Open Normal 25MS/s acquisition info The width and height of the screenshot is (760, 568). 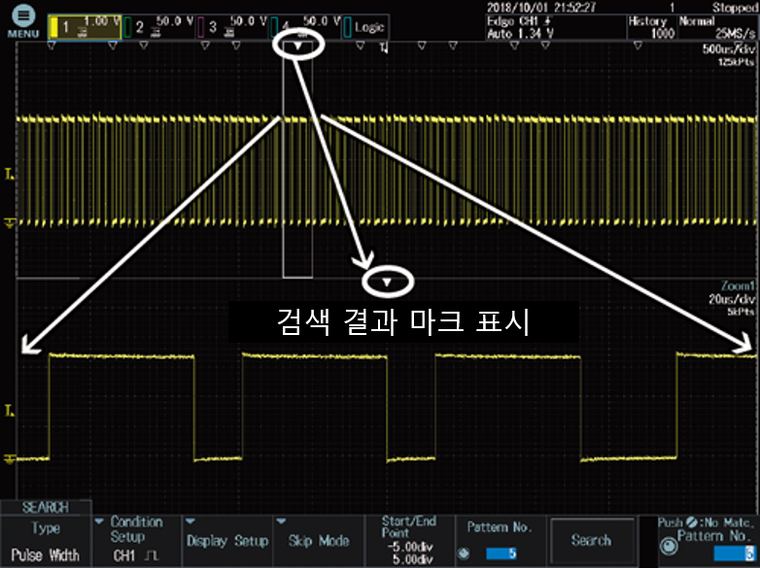(717, 27)
